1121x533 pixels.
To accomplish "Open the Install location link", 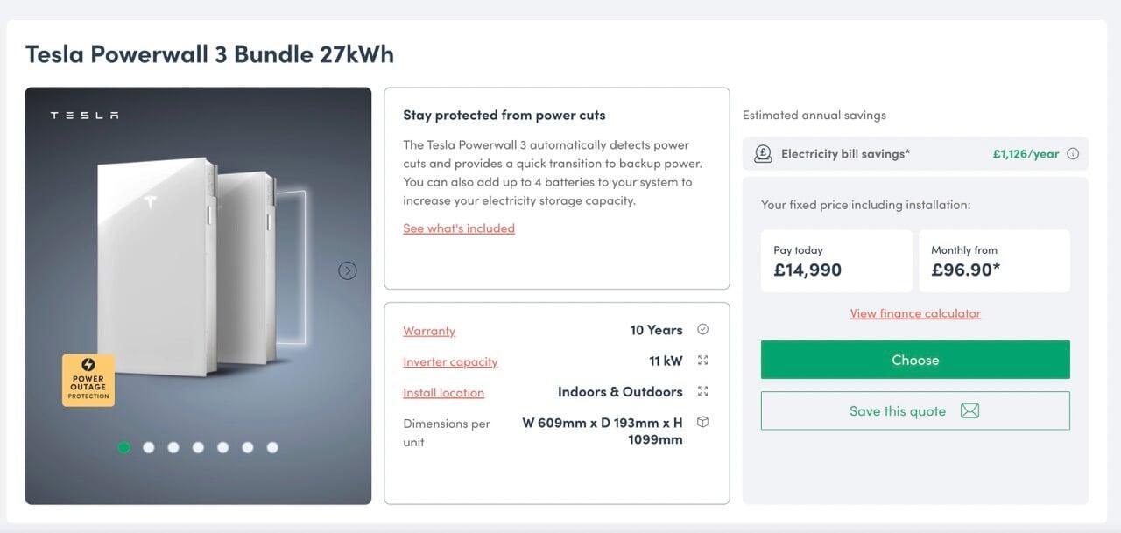I will click(x=443, y=393).
